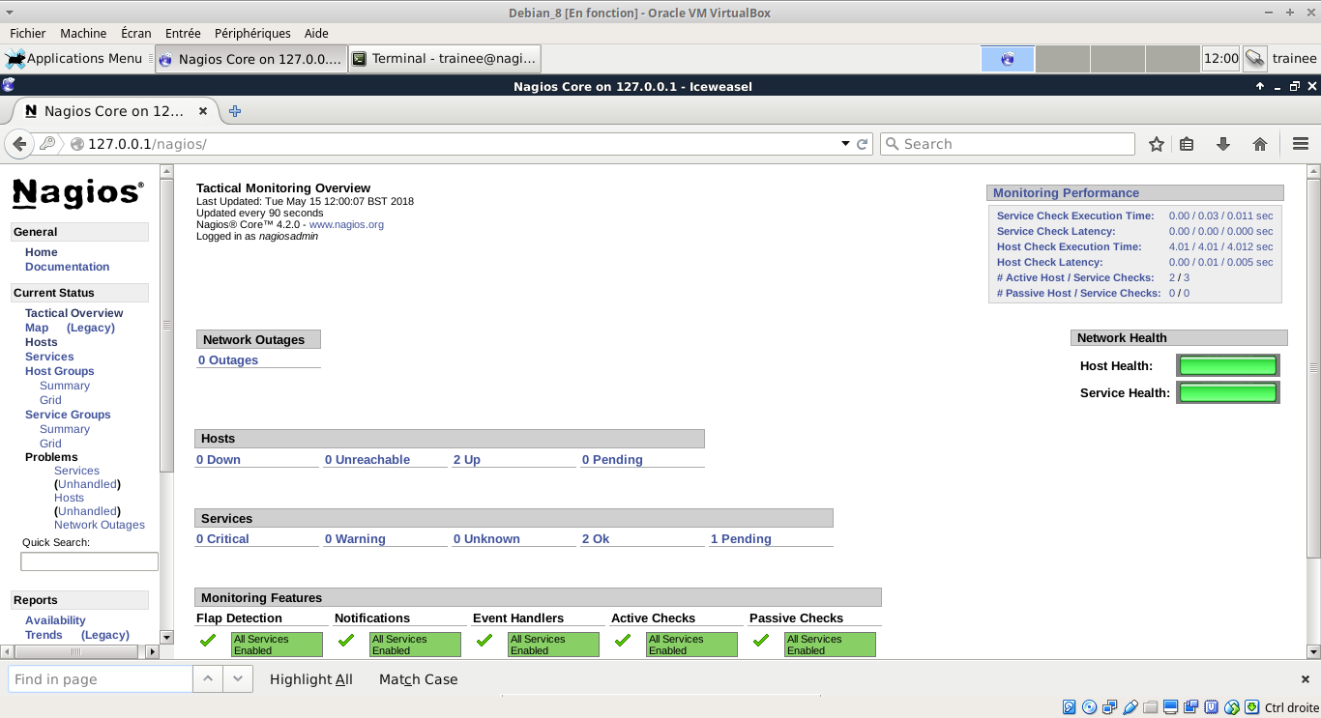
Task: Click sidebar scrollbar down arrow
Action: [167, 638]
